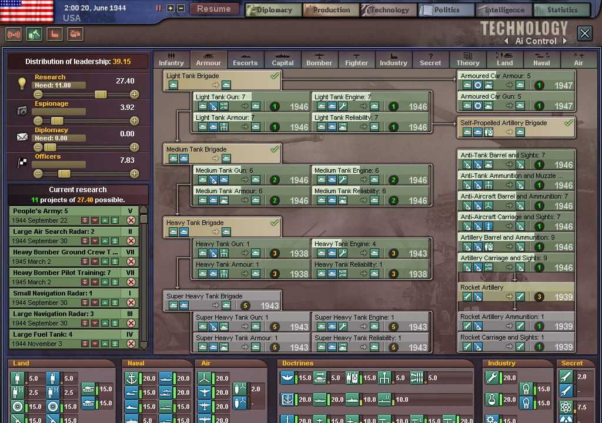Click the red folders alert icon
The width and height of the screenshot is (602, 423).
point(75,35)
